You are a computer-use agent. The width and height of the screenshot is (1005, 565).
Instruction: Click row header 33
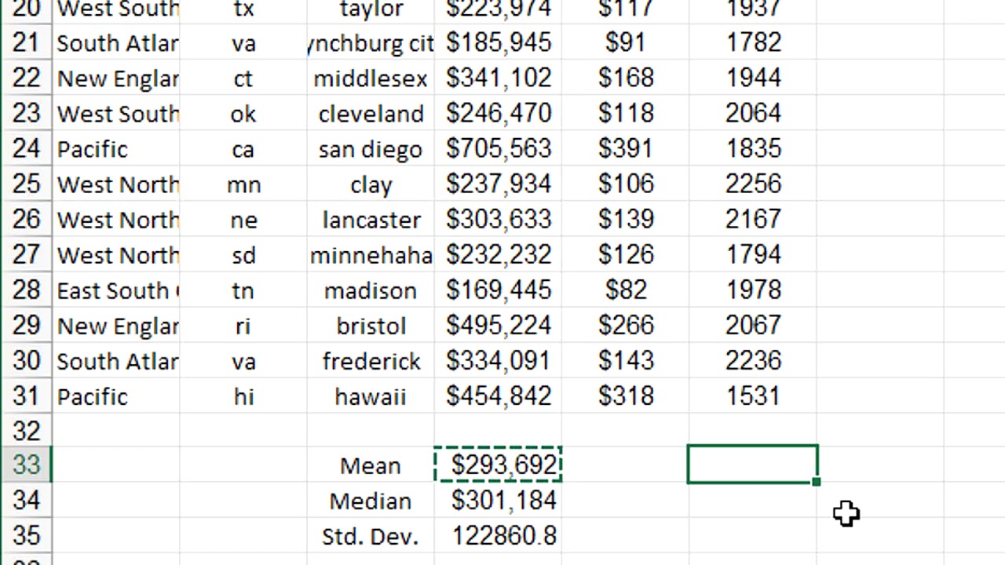point(26,465)
